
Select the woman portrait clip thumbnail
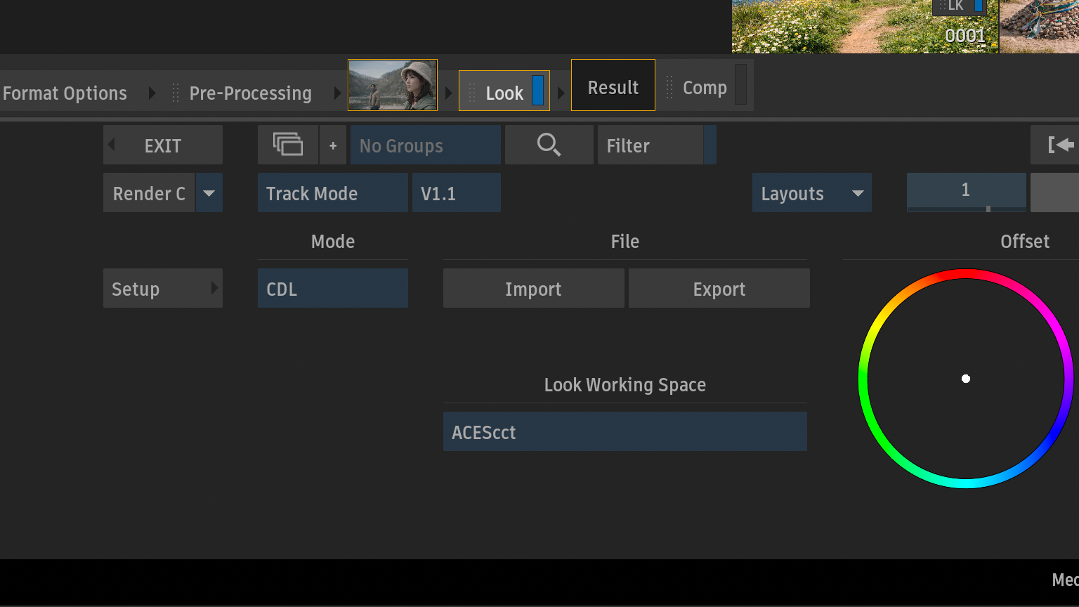393,85
